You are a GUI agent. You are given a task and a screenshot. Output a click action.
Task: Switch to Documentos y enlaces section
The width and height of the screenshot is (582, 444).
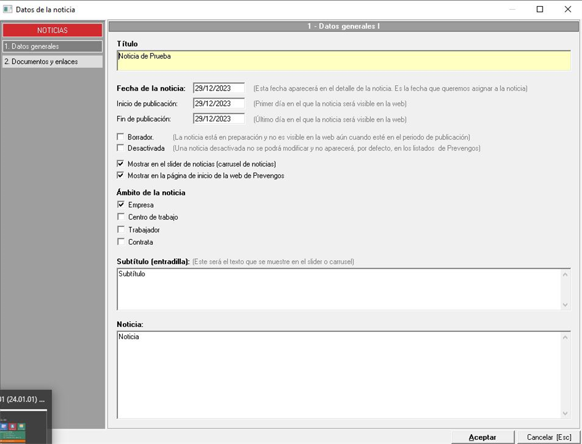pos(52,62)
